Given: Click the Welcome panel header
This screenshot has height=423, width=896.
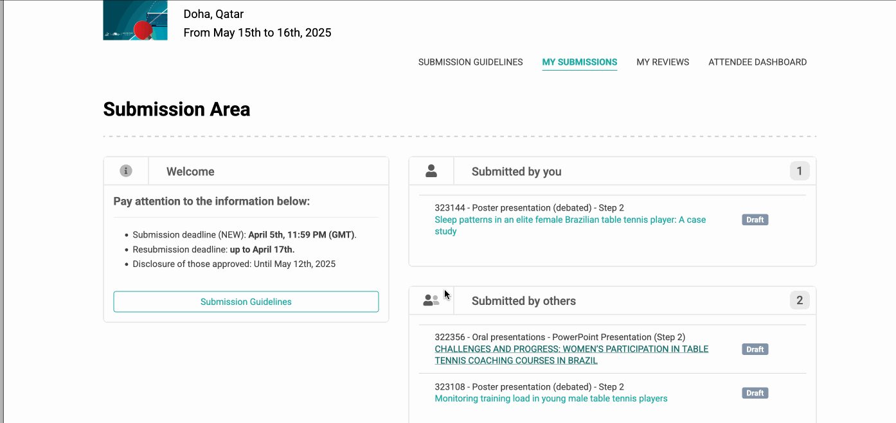Looking at the screenshot, I should 246,171.
